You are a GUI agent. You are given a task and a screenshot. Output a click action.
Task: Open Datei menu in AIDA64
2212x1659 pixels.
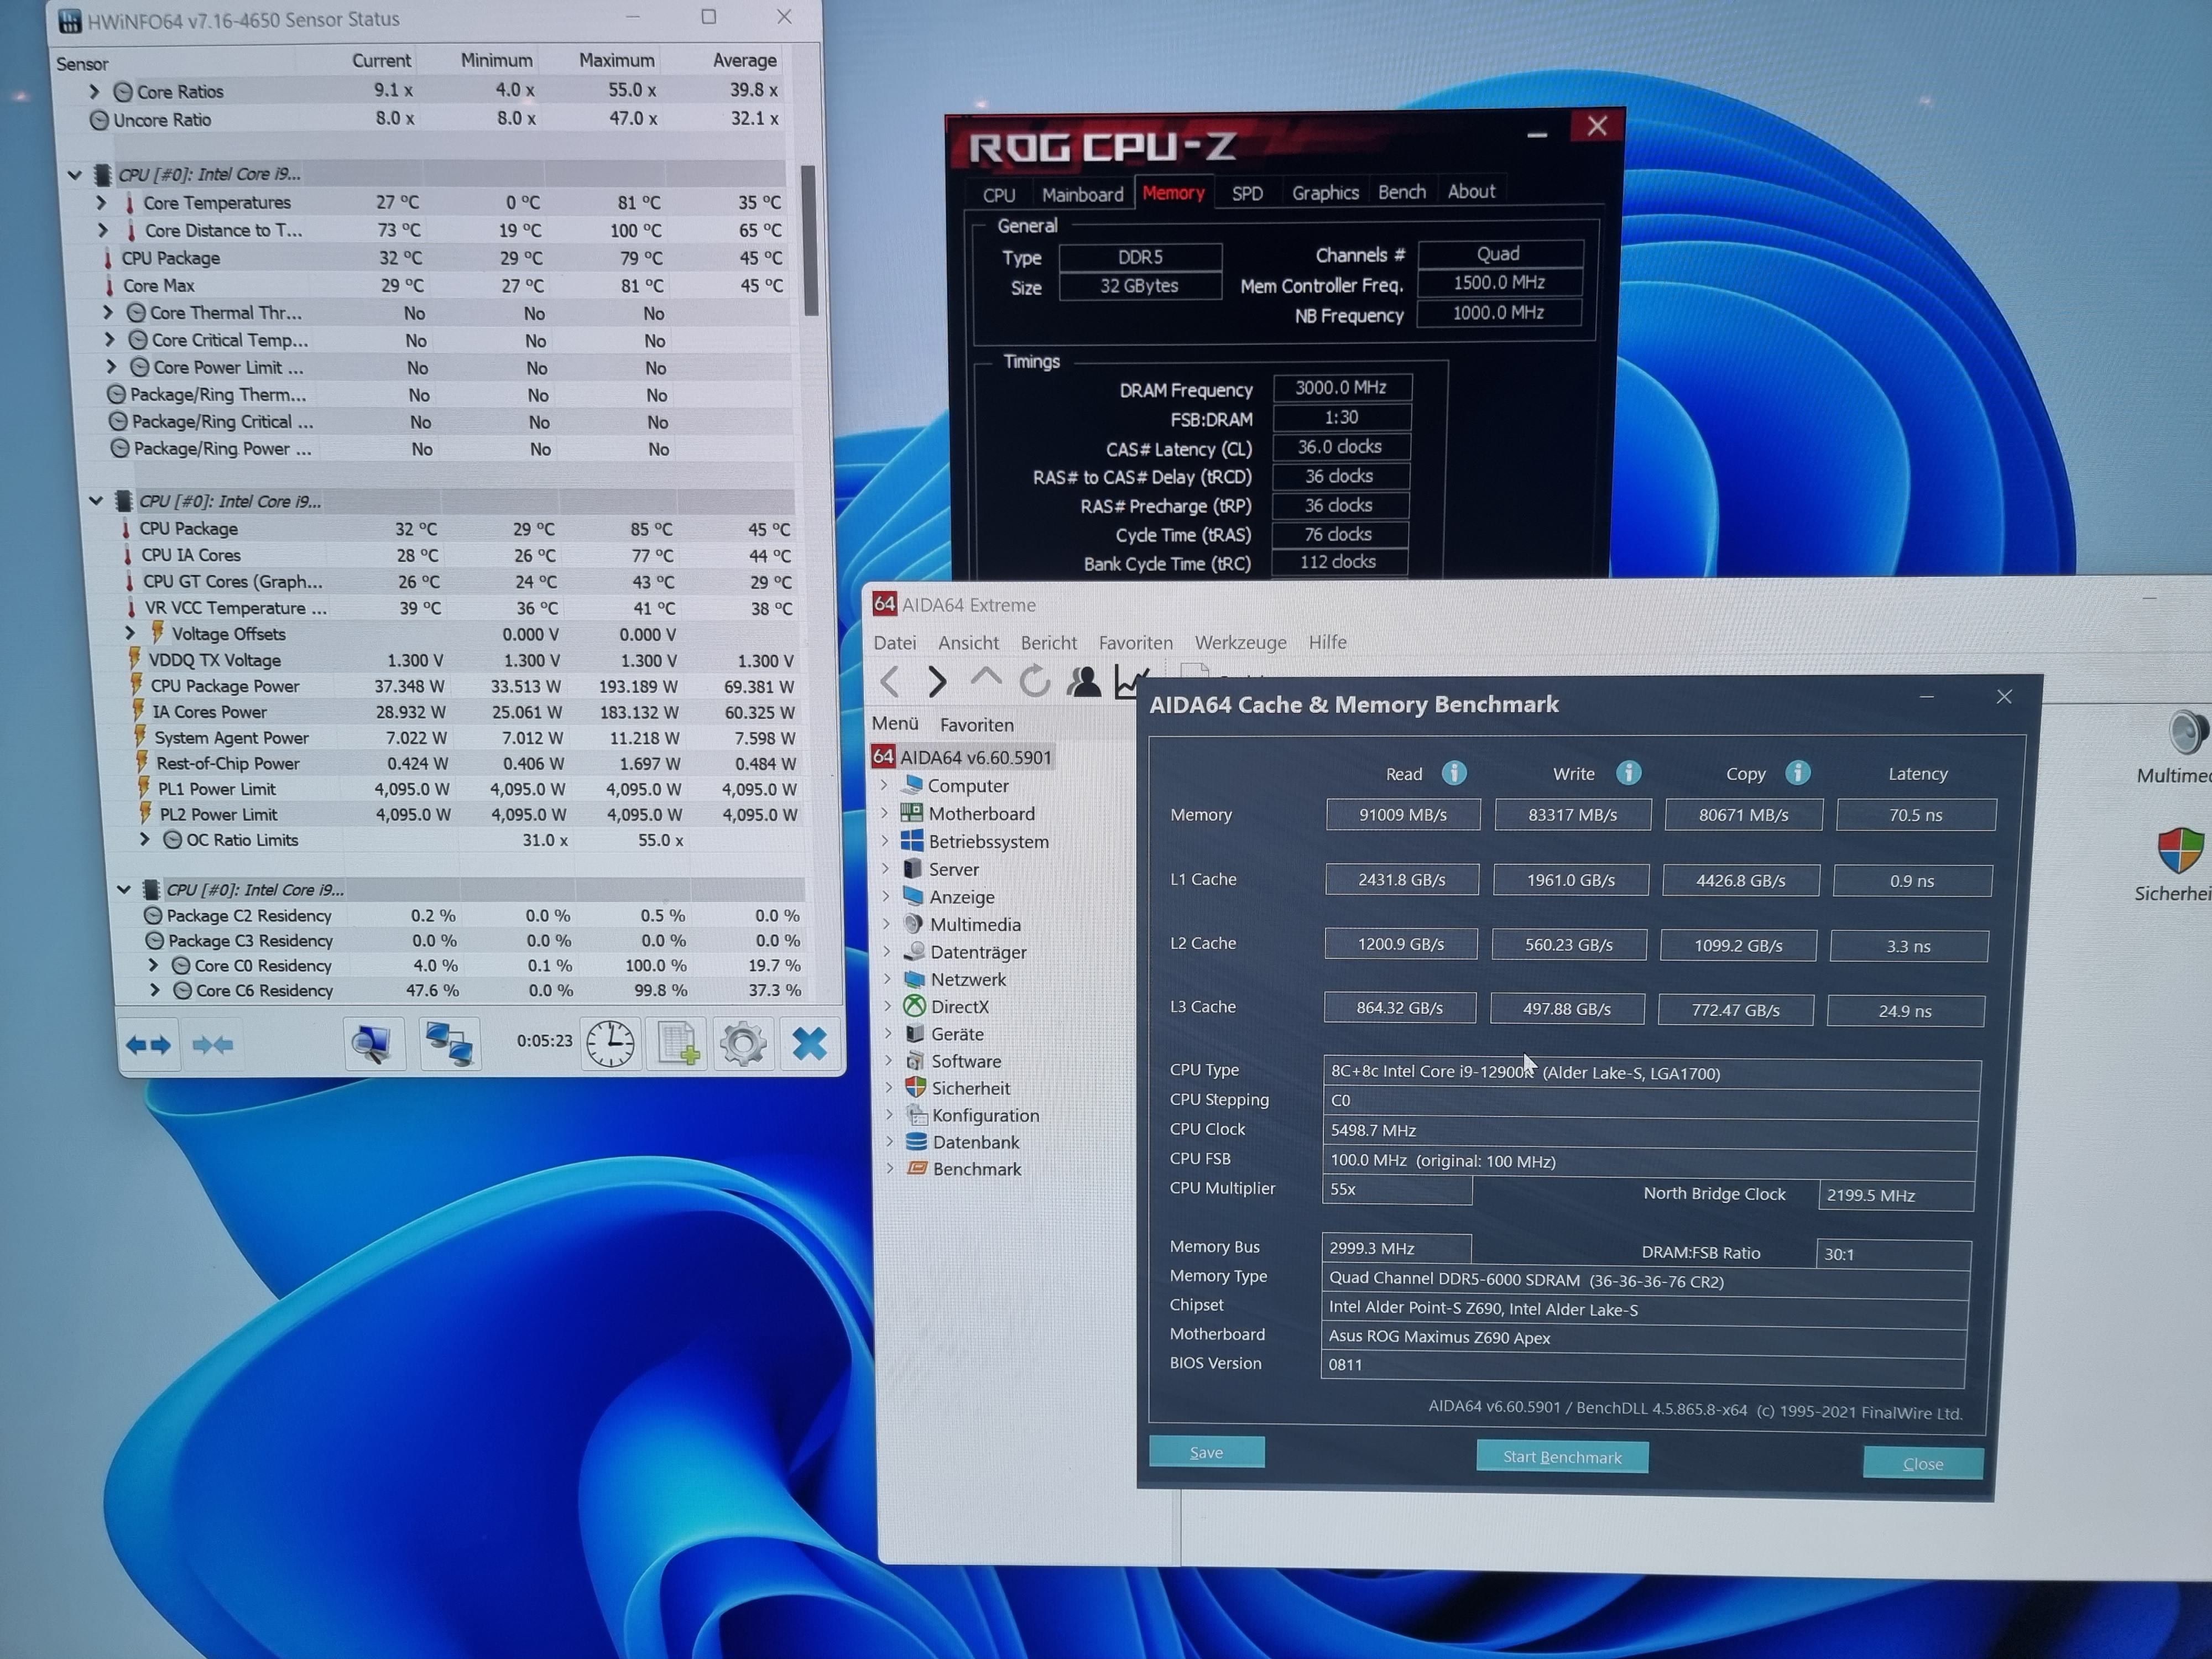click(x=894, y=643)
